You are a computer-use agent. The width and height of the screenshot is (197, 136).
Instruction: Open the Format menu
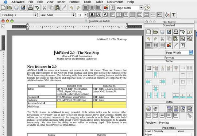pyautogui.click(x=74, y=2)
